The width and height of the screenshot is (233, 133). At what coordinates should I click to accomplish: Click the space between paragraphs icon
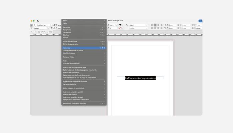tap(193, 28)
